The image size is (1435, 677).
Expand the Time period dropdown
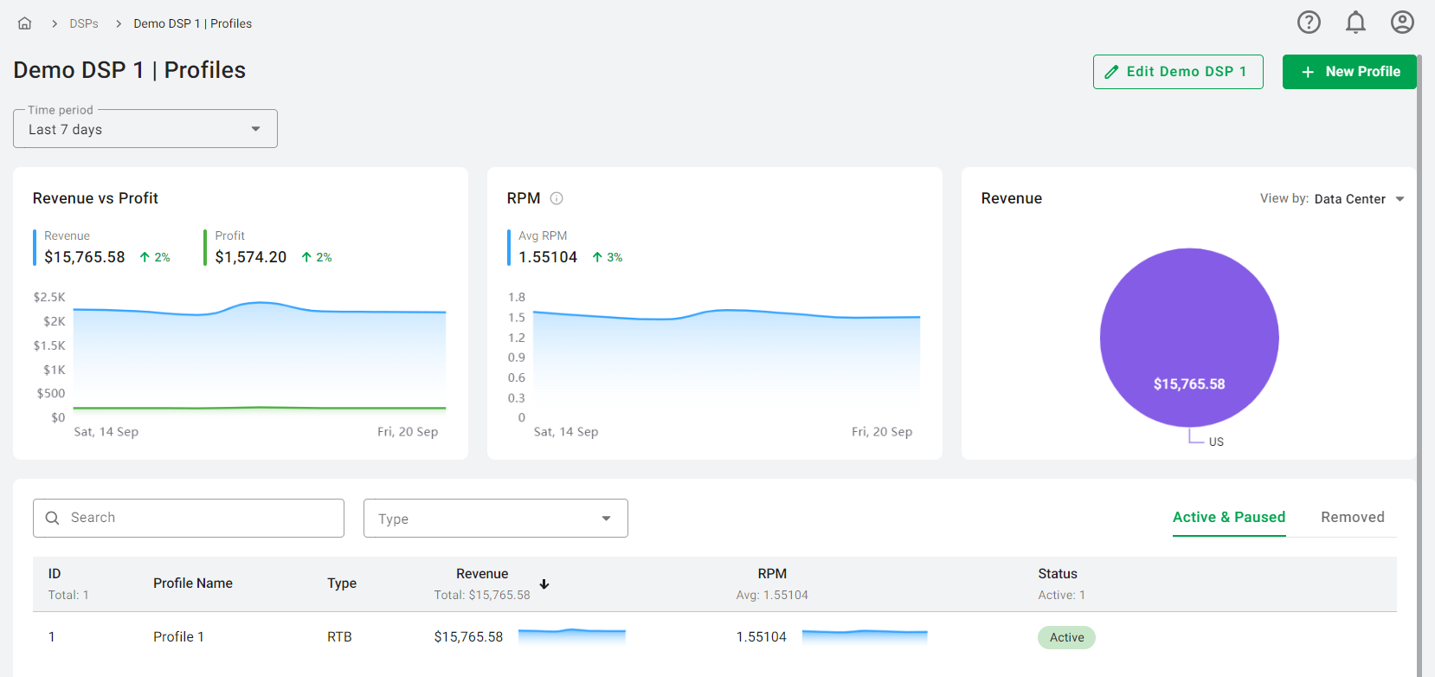point(145,129)
